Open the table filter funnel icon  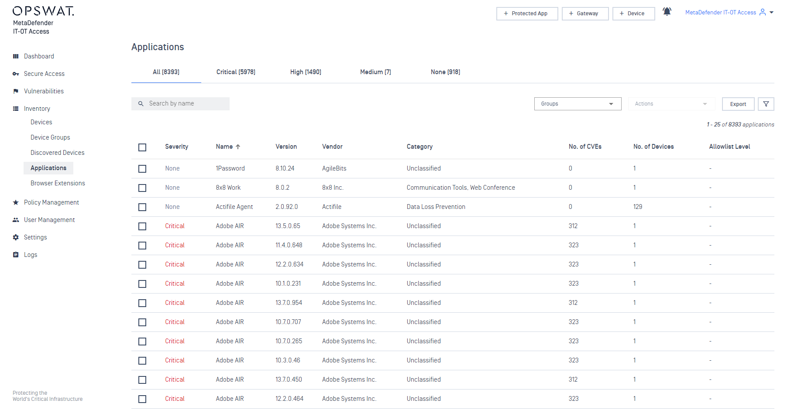(x=766, y=104)
